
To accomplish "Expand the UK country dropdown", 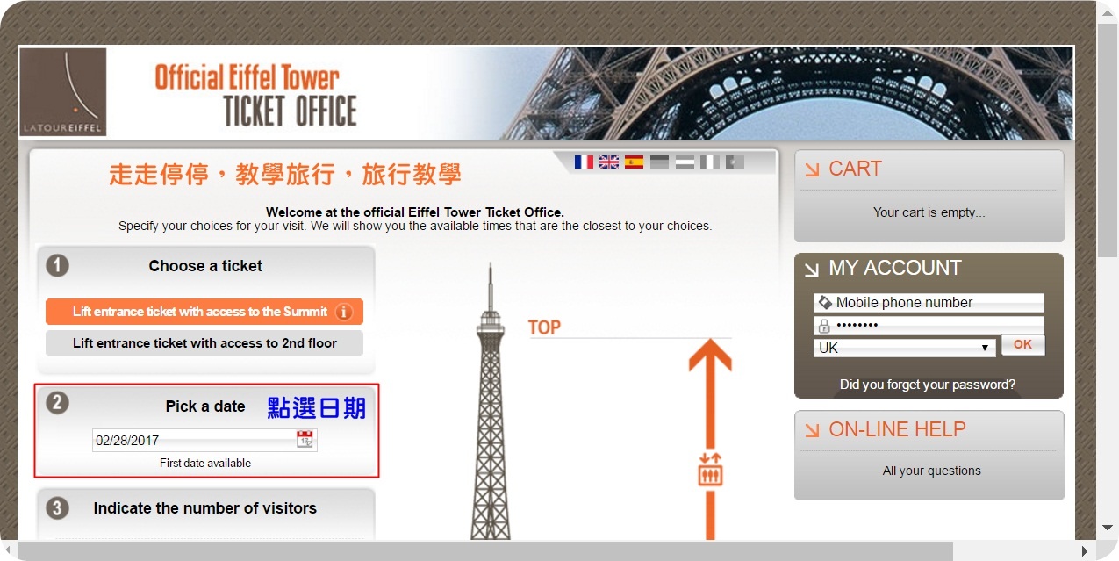I will 904,348.
